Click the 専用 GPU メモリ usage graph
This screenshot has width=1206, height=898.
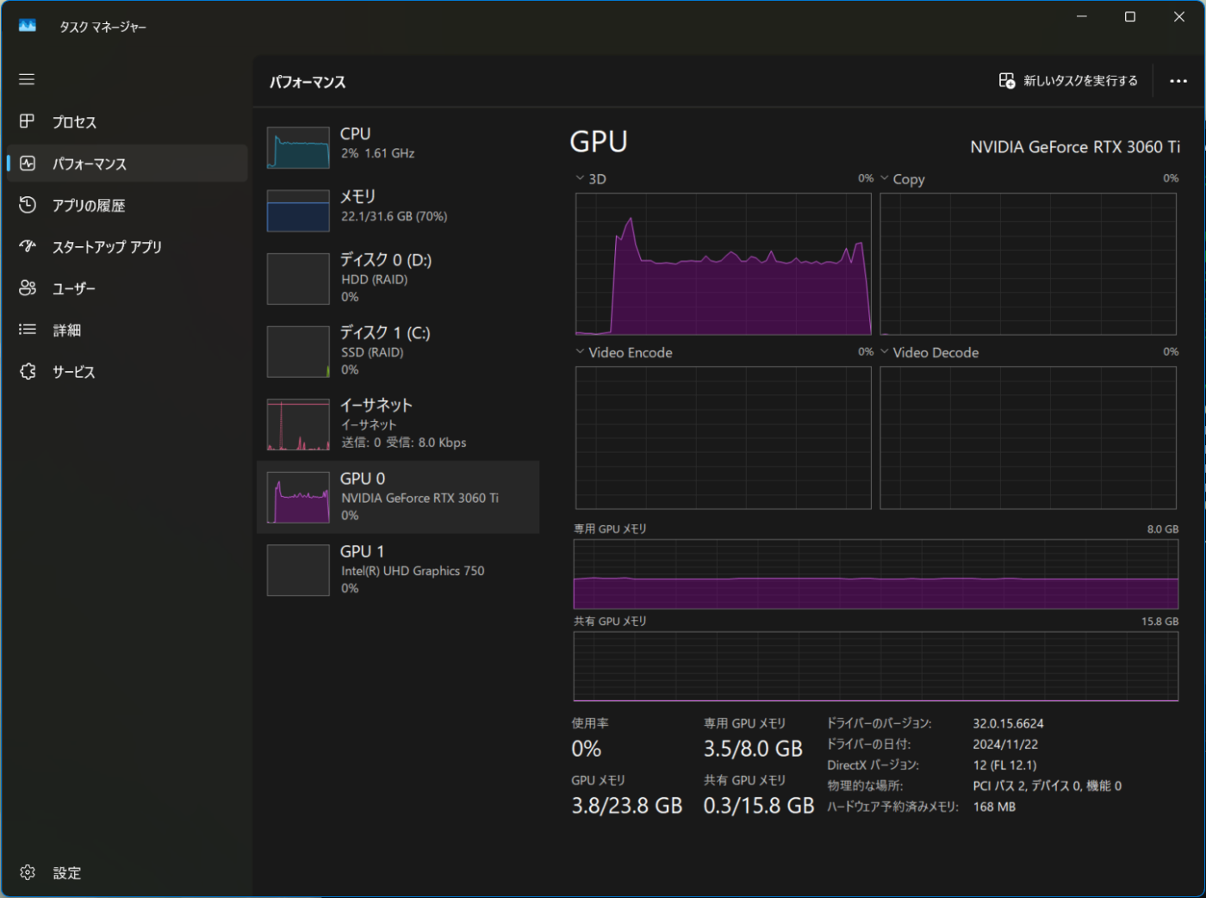tap(876, 574)
